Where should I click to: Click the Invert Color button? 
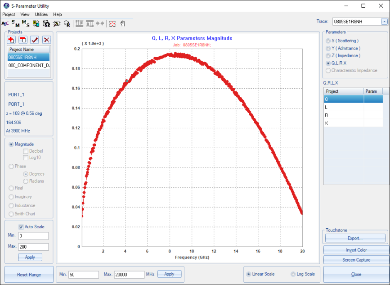tap(356, 250)
